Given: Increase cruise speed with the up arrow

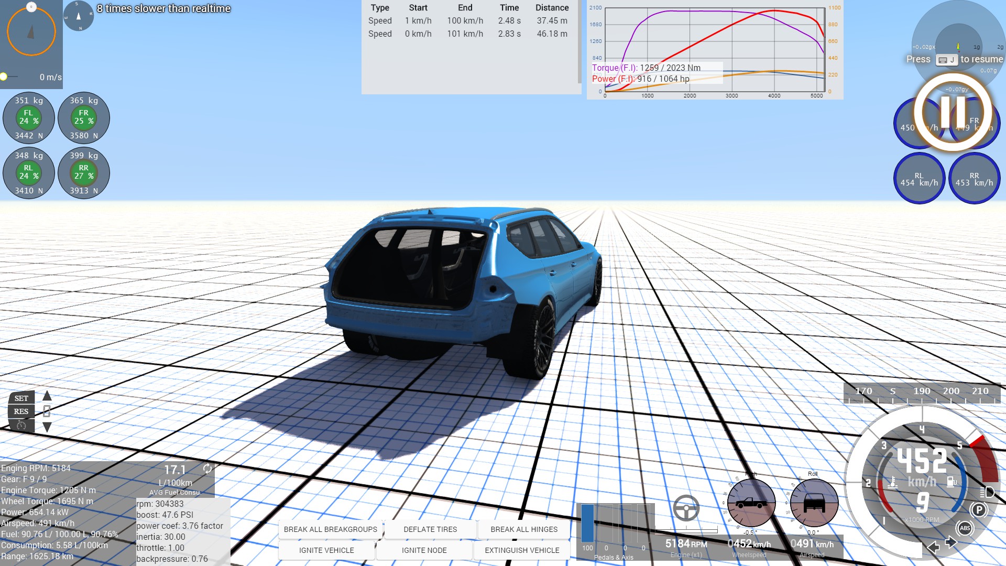Looking at the screenshot, I should click(47, 396).
